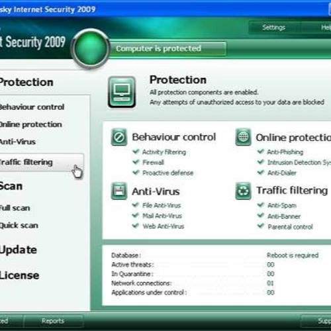
Task: Click the checkmark beside Anti-Spam
Action: point(261,205)
